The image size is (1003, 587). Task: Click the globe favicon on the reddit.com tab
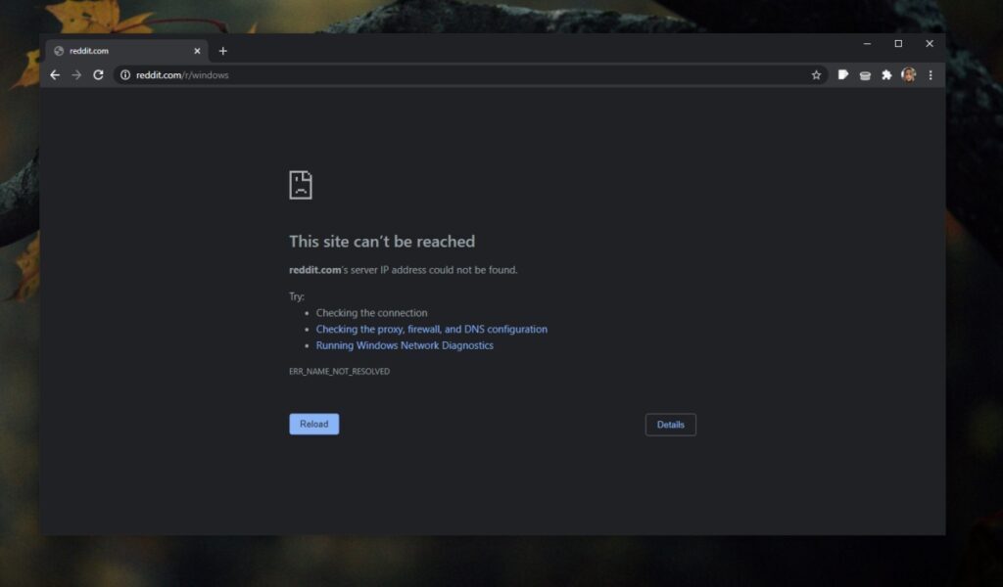[59, 51]
